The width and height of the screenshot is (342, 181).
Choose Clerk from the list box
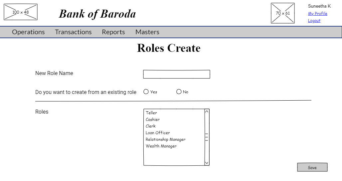151,126
